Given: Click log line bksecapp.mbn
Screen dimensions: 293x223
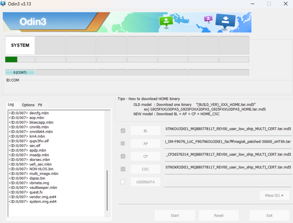Looking at the screenshot, I should (31, 122).
